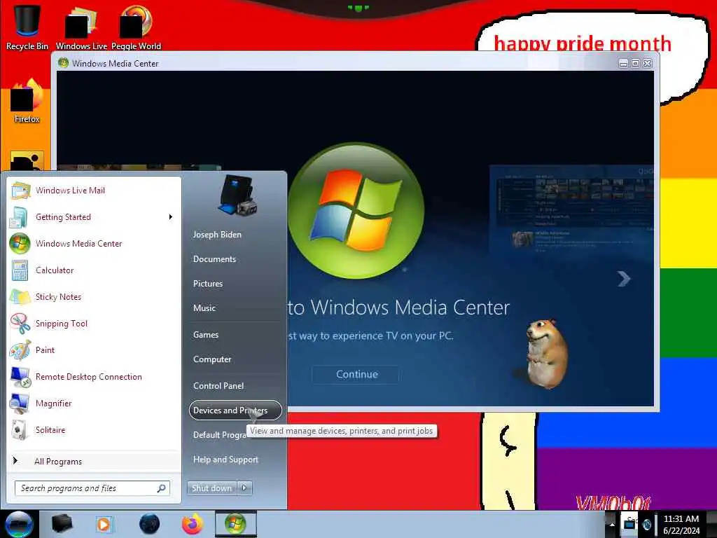Open Firefox from the taskbar

tap(193, 524)
